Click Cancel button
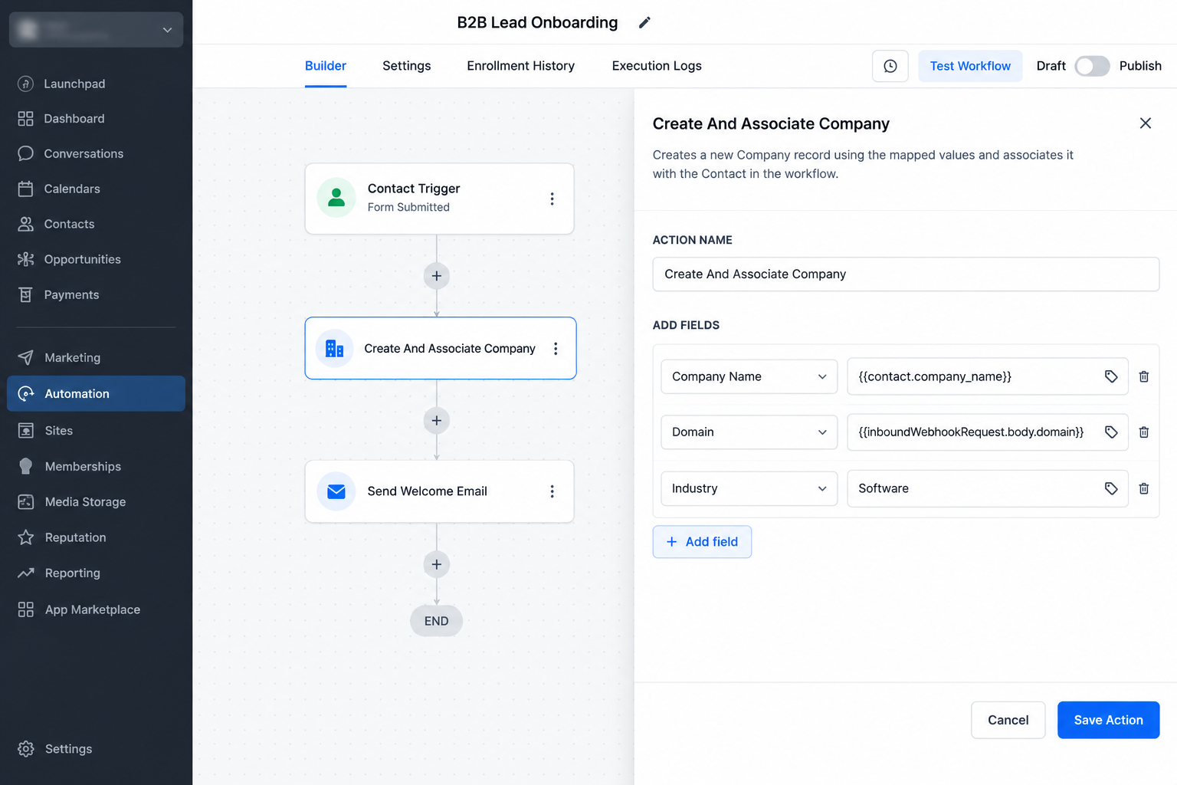This screenshot has width=1177, height=785. (x=1008, y=720)
